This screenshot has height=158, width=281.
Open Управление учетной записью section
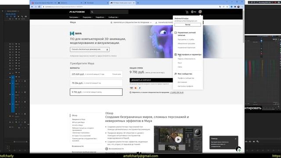tap(187, 34)
